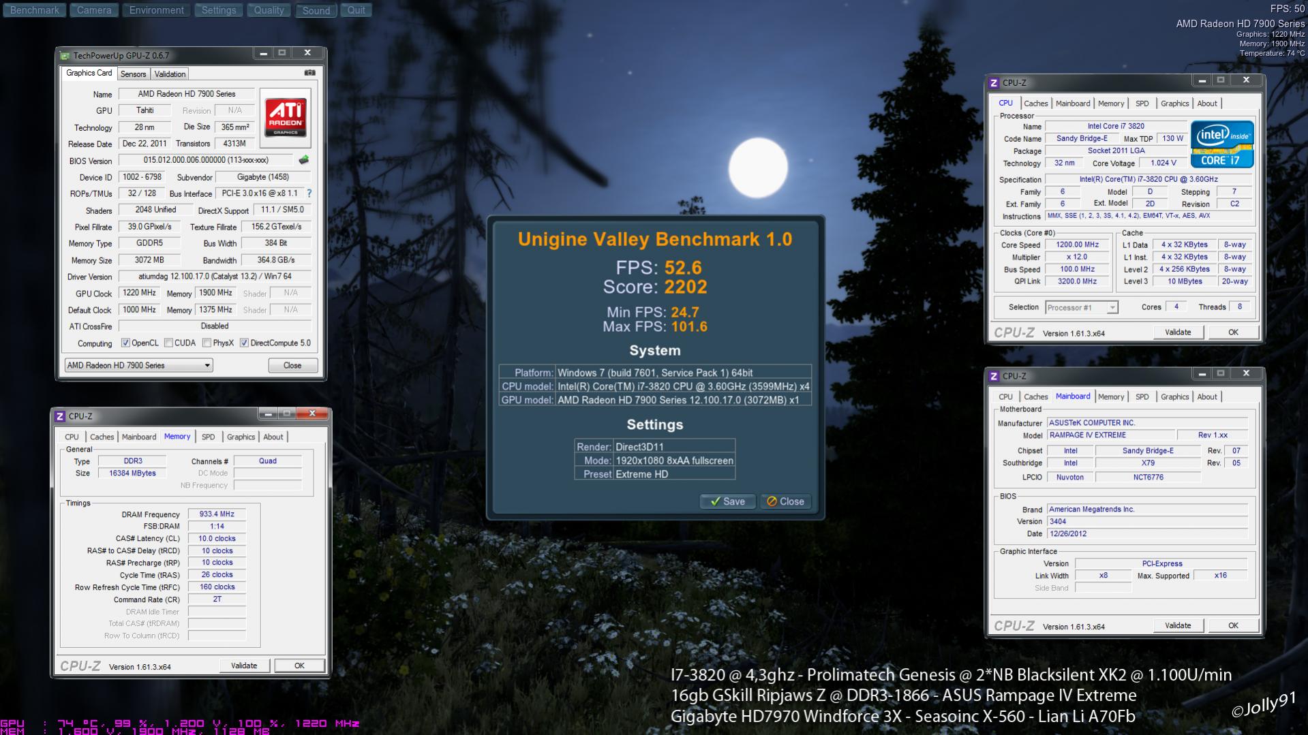Open the Settings menu in Valley
The height and width of the screenshot is (735, 1308).
click(219, 10)
